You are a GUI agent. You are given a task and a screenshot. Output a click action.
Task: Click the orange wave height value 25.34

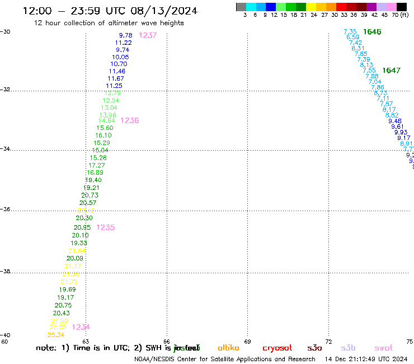point(56,335)
